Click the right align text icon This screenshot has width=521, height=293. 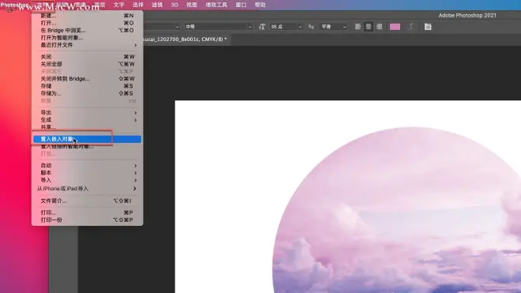tap(379, 27)
